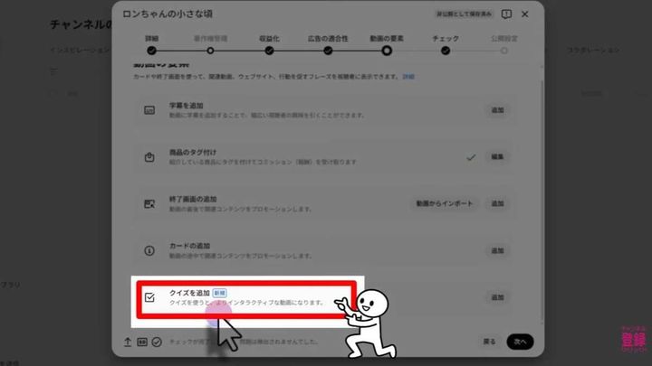Open the 収益化 step
652x366 pixels.
(269, 51)
